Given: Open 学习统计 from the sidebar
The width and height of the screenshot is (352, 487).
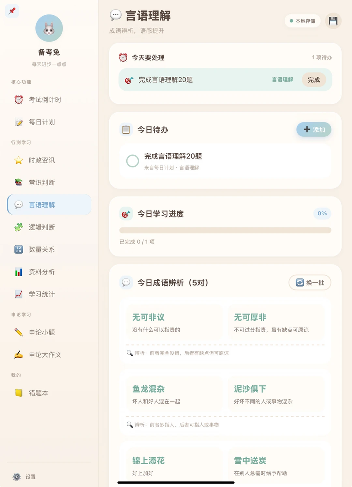Looking at the screenshot, I should point(49,294).
